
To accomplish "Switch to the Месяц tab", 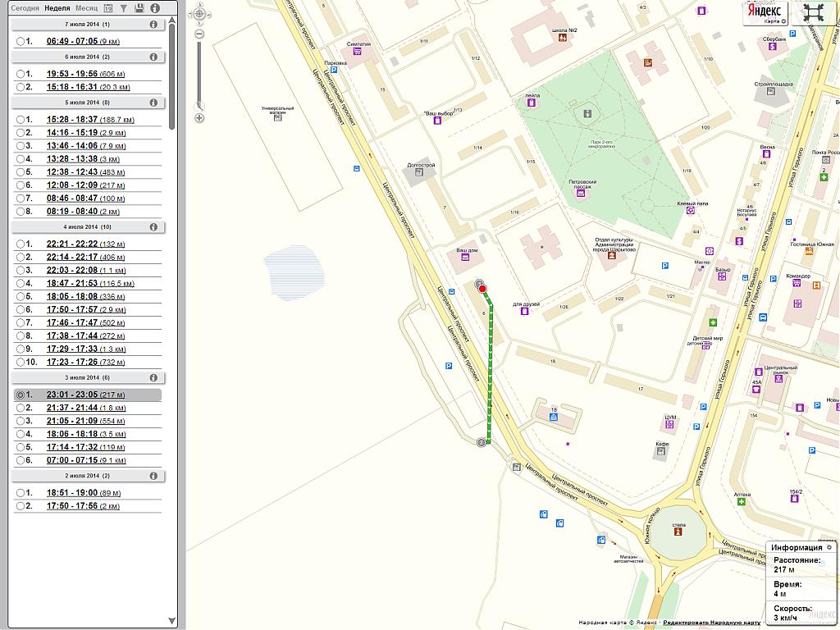I will coord(86,8).
